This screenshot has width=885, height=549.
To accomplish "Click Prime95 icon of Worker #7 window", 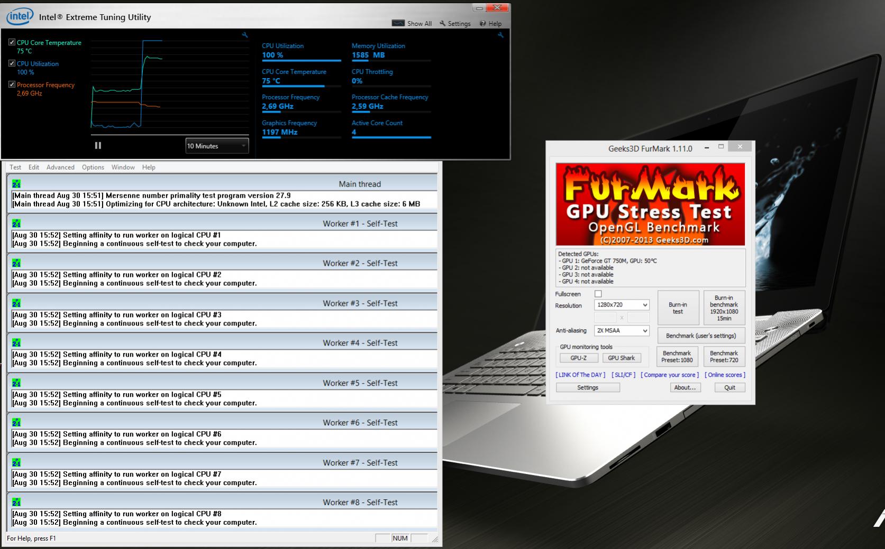I will 16,463.
